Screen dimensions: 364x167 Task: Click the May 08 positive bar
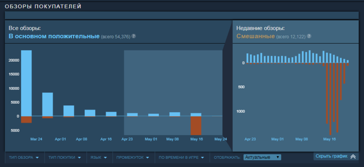[x=175, y=114]
